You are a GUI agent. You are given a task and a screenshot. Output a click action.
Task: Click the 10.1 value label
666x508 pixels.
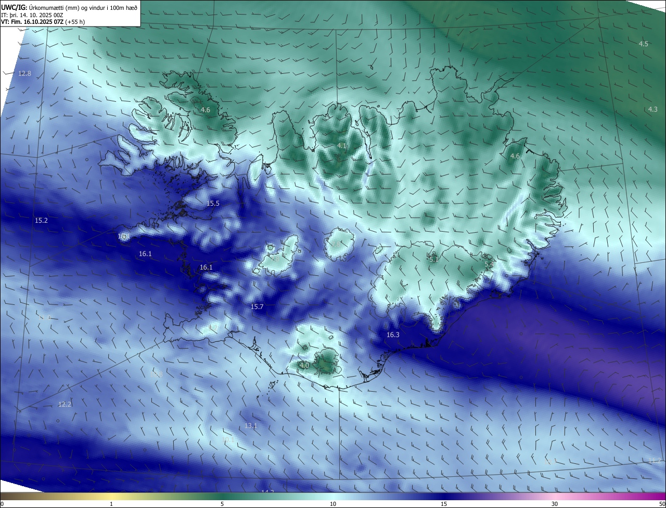coord(228,440)
